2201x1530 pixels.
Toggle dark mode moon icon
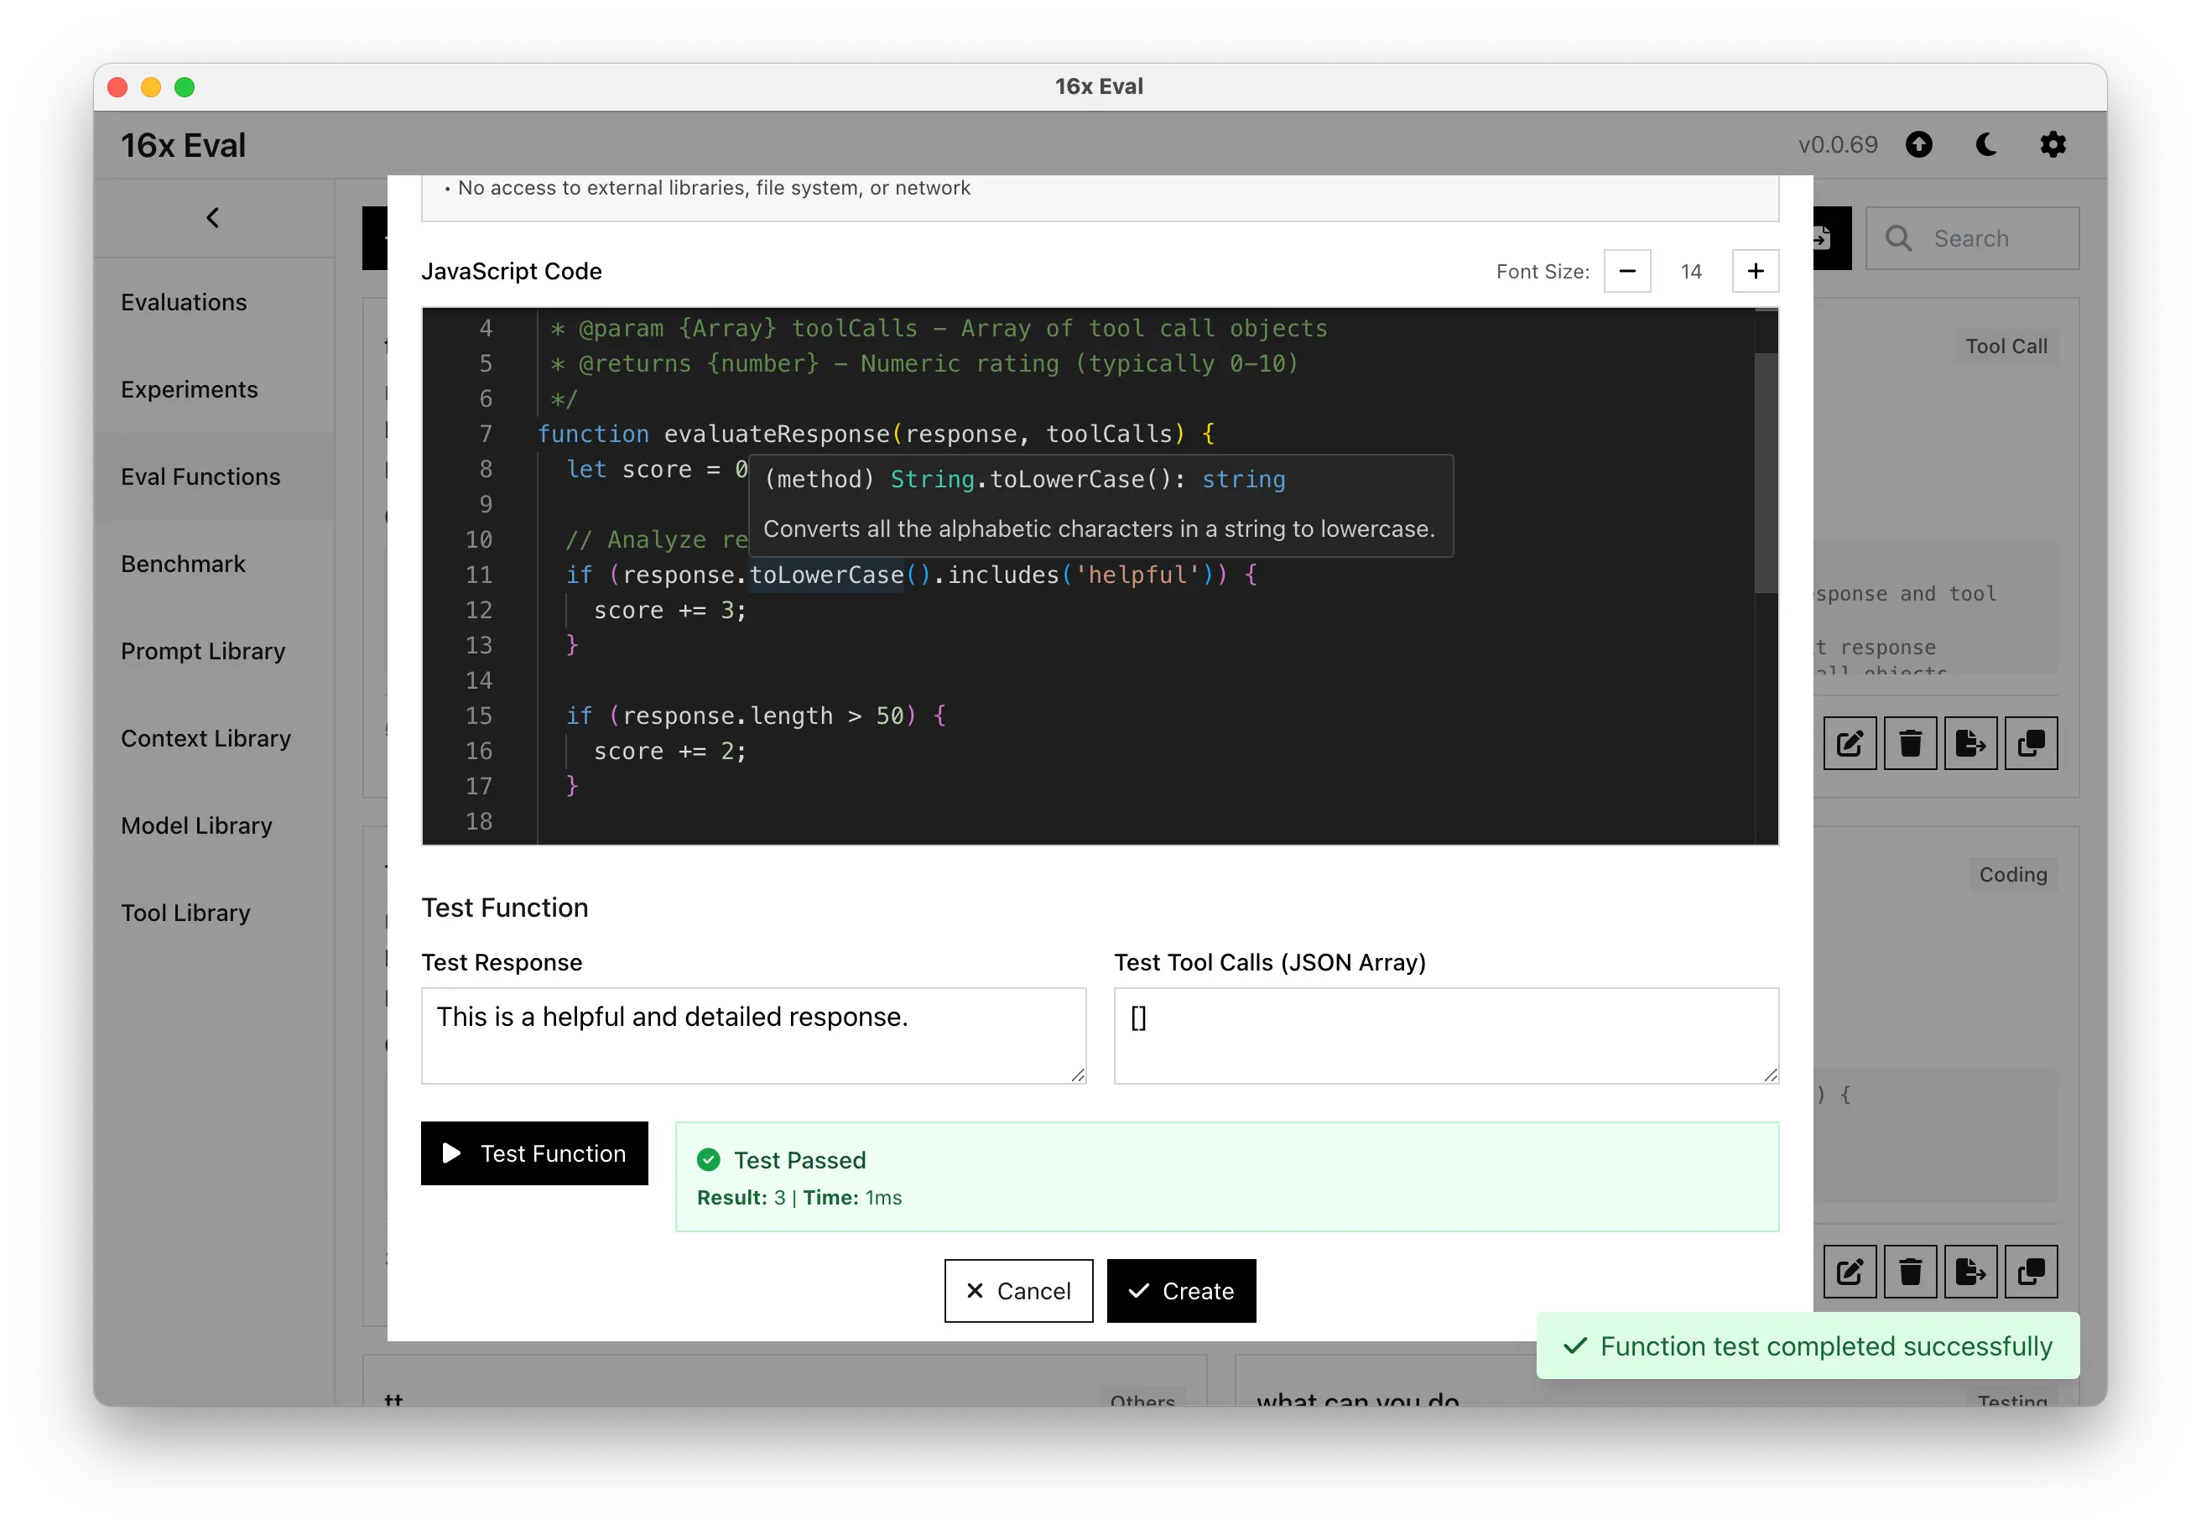(x=1986, y=145)
